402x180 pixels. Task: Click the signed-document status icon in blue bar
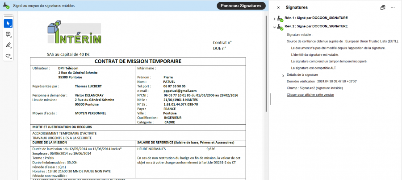[6, 6]
